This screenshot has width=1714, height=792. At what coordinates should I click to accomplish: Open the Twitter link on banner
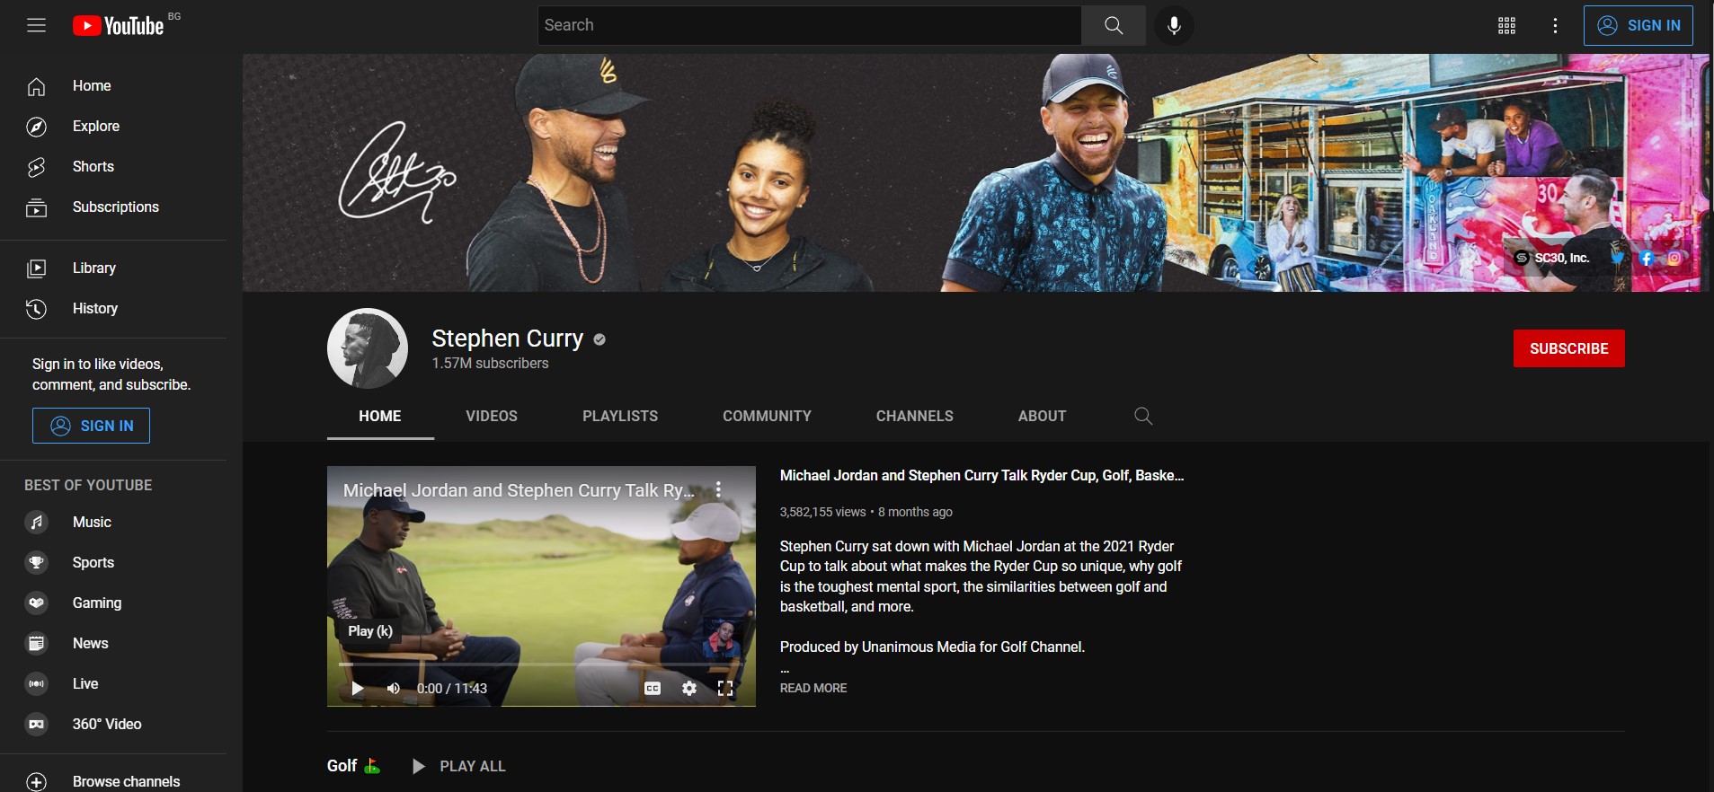coord(1618,258)
